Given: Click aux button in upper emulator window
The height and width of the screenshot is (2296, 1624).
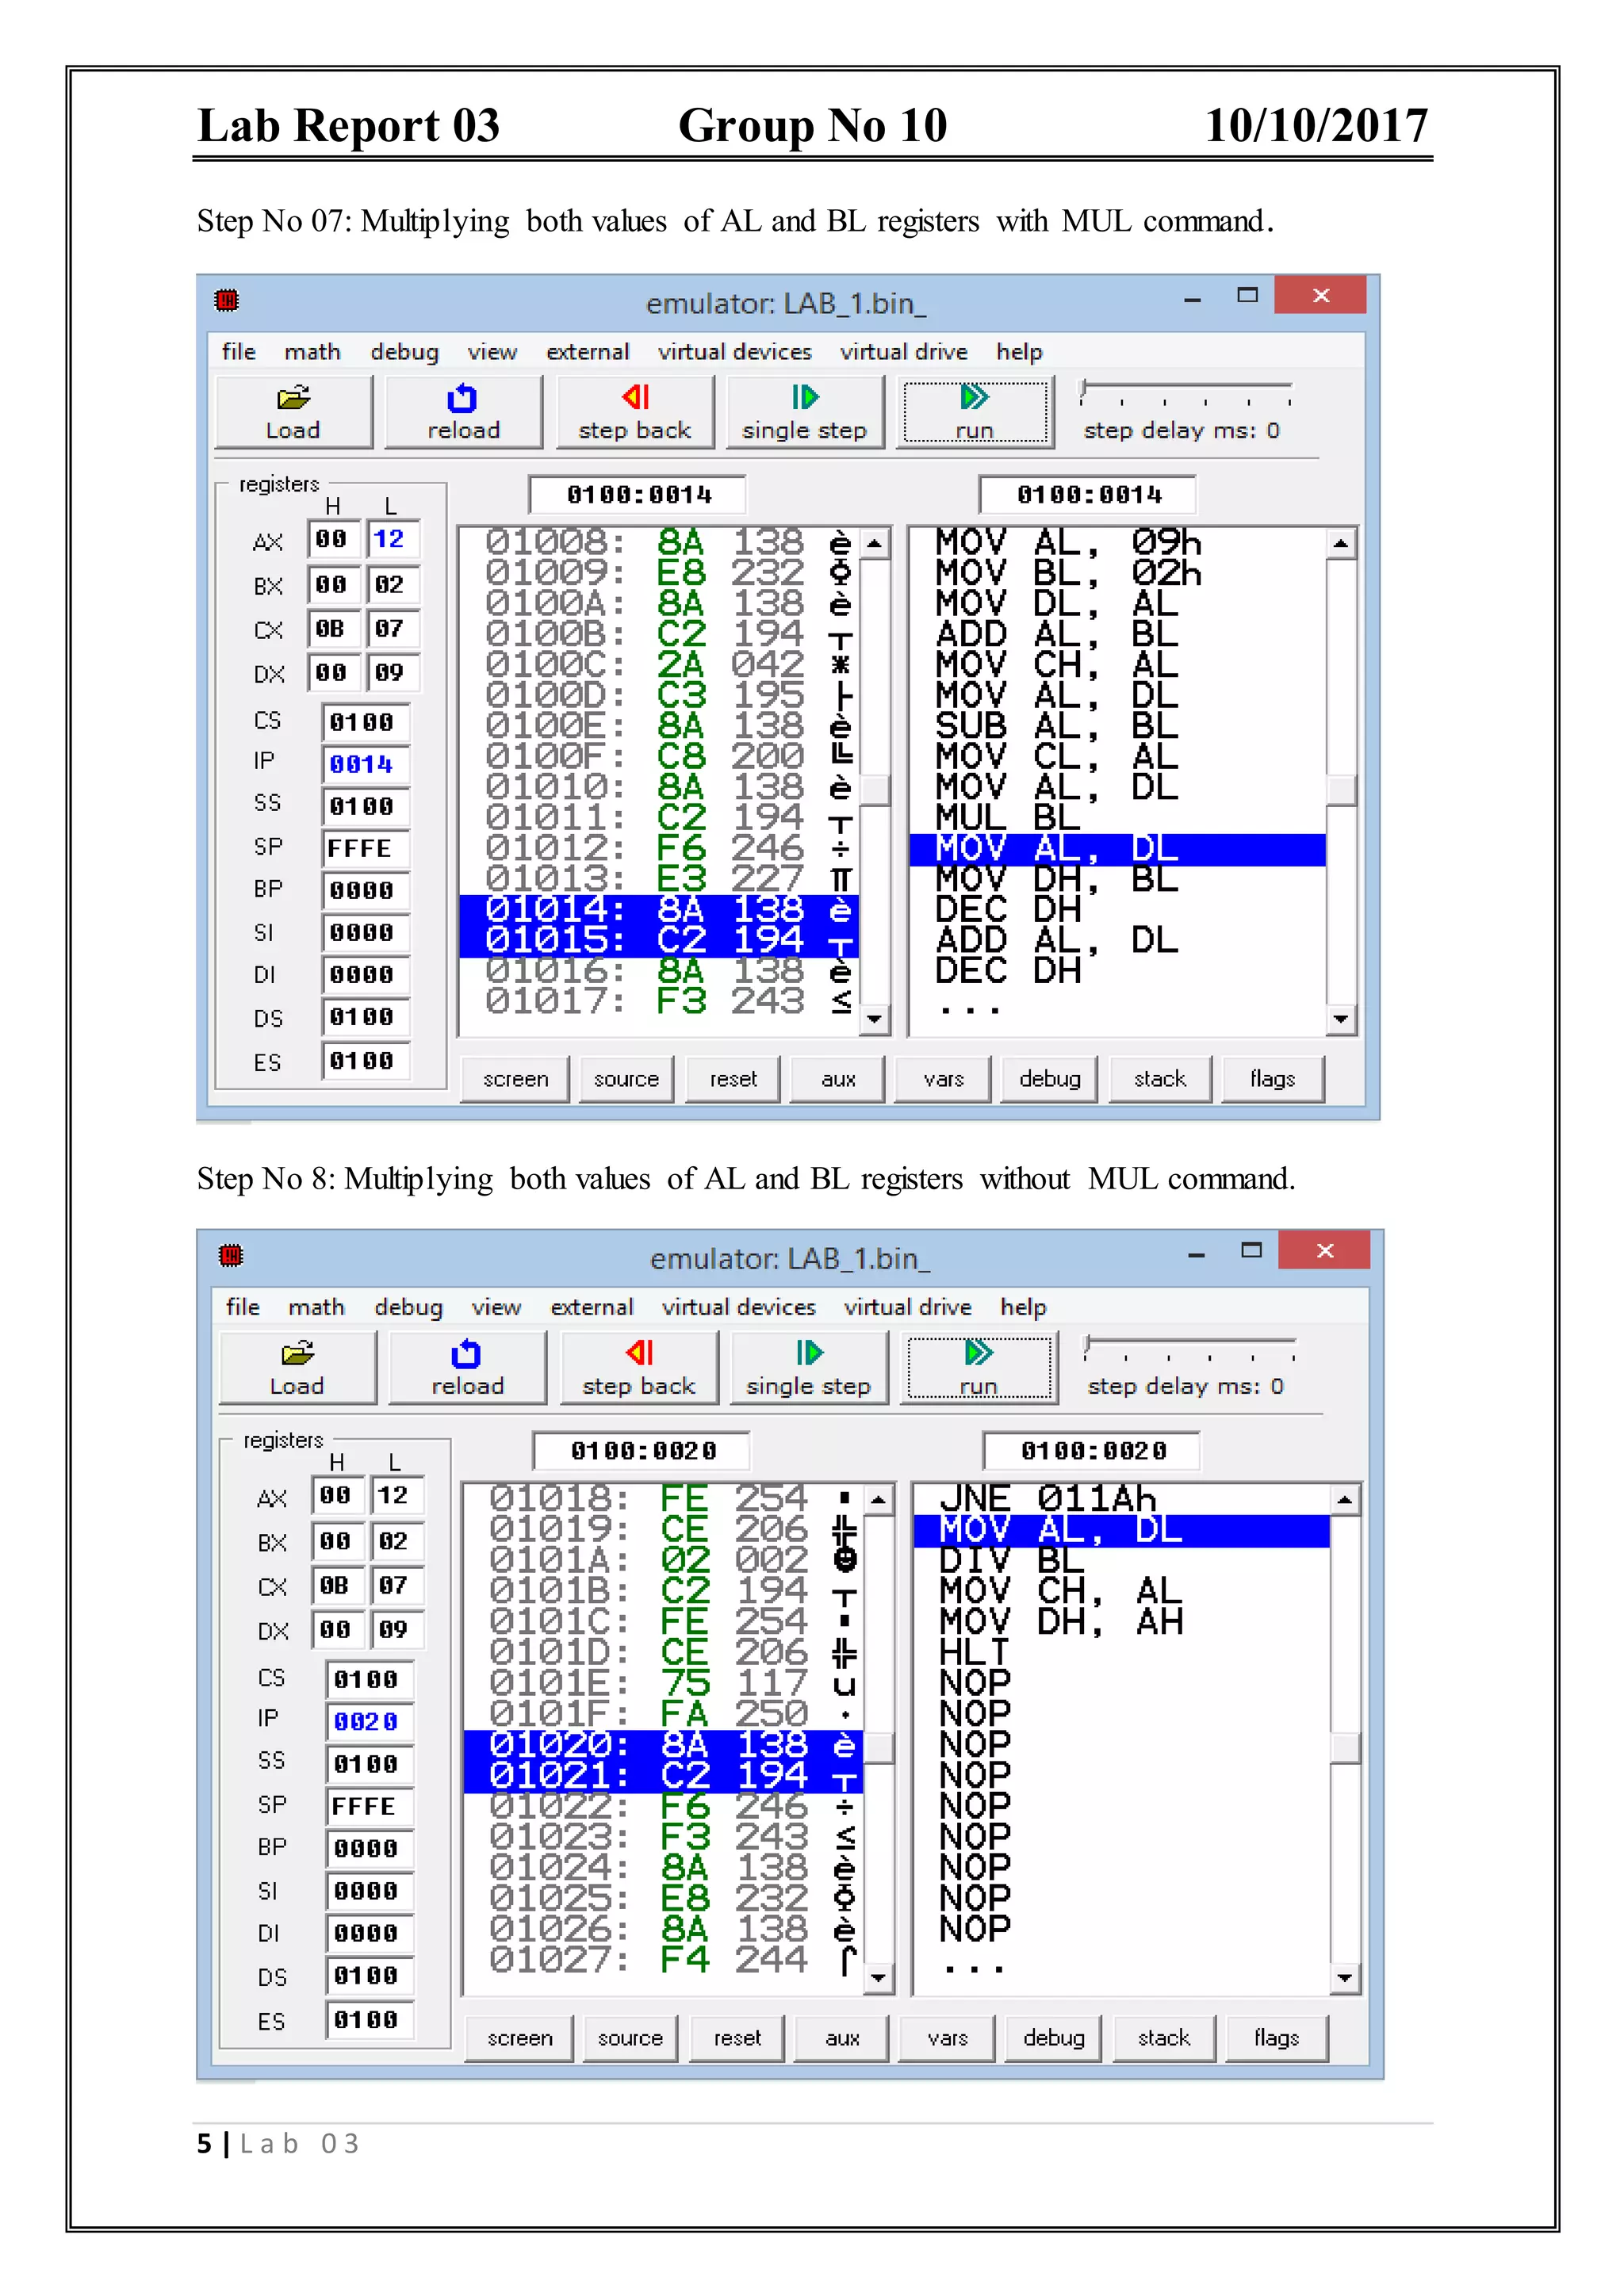Looking at the screenshot, I should point(838,1079).
